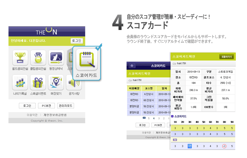
Task: Open the 공지사항 speaker icon
Action: pos(74,83)
